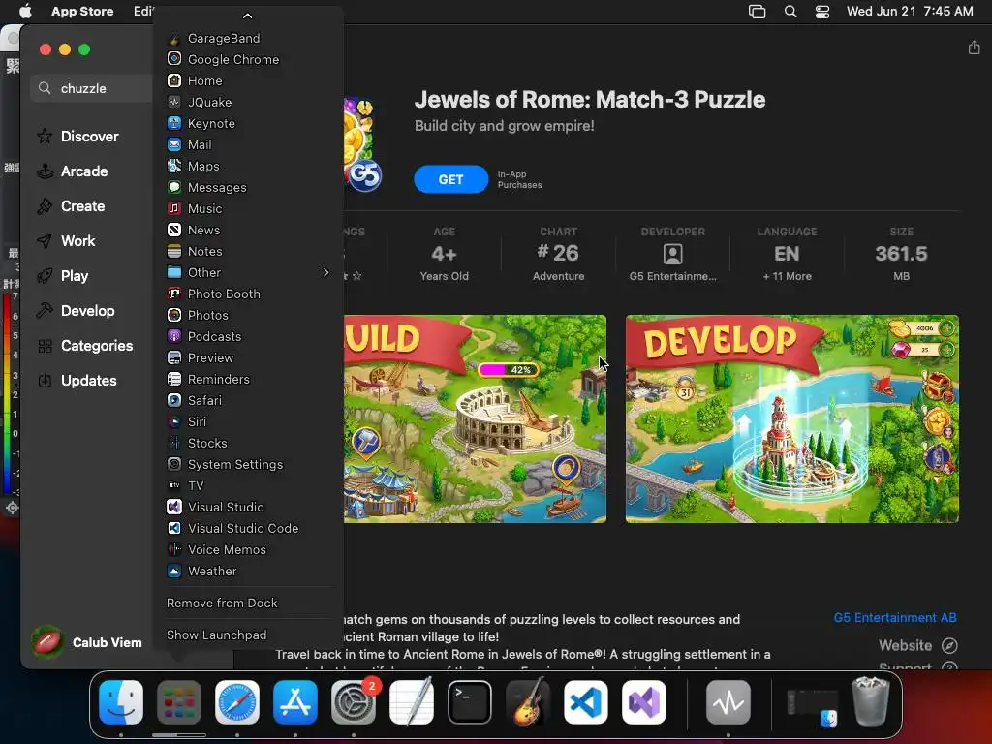The width and height of the screenshot is (992, 744).
Task: Choose Reminders from the list
Action: click(x=248, y=379)
